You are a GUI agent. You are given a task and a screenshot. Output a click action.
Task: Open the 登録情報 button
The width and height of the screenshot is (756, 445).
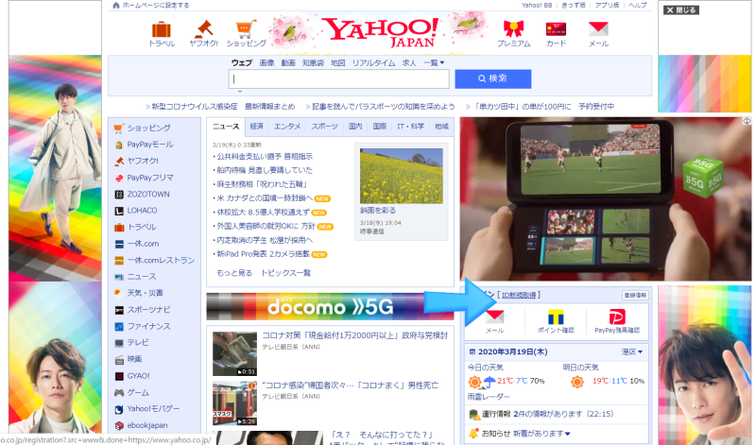pyautogui.click(x=635, y=295)
